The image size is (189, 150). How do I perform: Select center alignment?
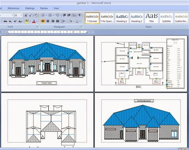pos(48,21)
